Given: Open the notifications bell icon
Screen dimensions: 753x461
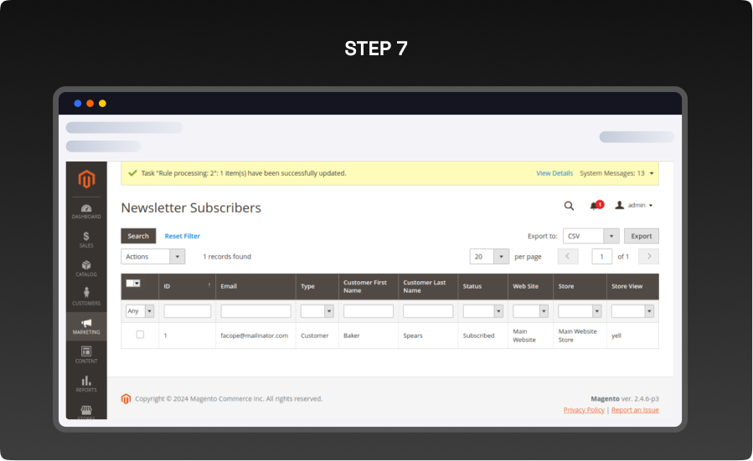Looking at the screenshot, I should [x=596, y=206].
